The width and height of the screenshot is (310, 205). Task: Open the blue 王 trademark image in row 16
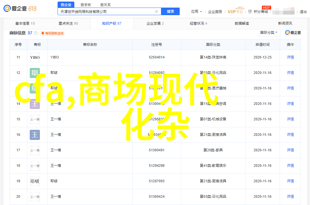click(x=35, y=135)
